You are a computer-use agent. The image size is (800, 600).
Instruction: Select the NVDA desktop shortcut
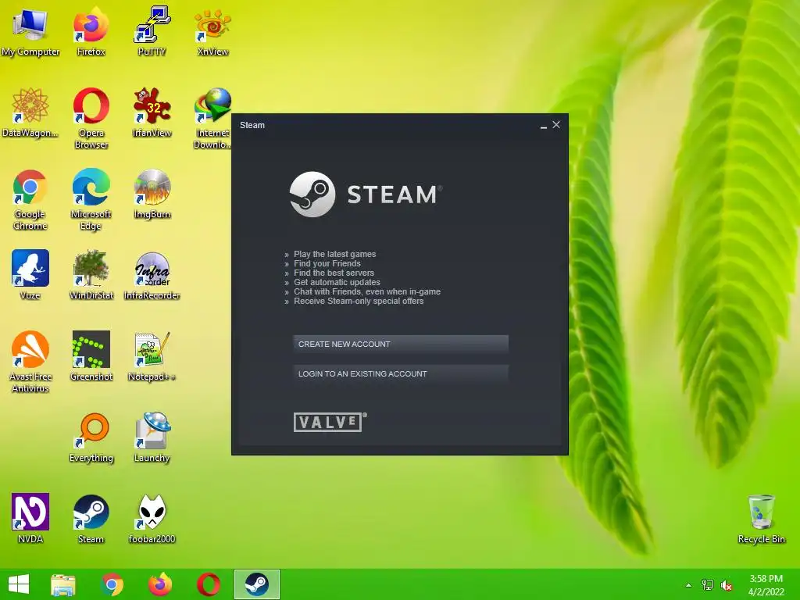(30, 519)
